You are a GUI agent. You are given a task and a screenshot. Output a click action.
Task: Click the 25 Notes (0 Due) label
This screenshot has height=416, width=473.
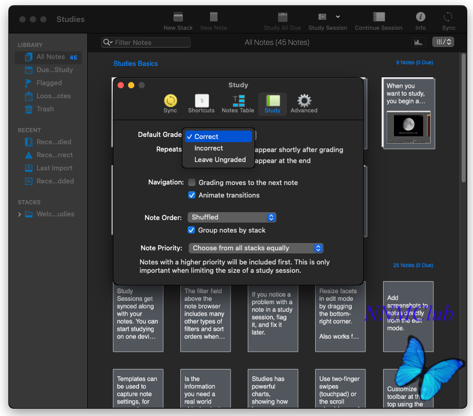point(413,265)
